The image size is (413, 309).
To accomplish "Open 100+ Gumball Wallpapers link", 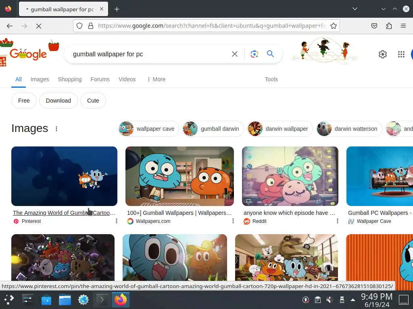I will point(179,213).
